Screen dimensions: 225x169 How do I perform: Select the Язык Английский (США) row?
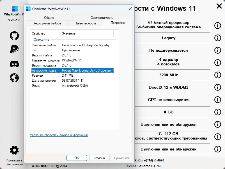pos(72,86)
